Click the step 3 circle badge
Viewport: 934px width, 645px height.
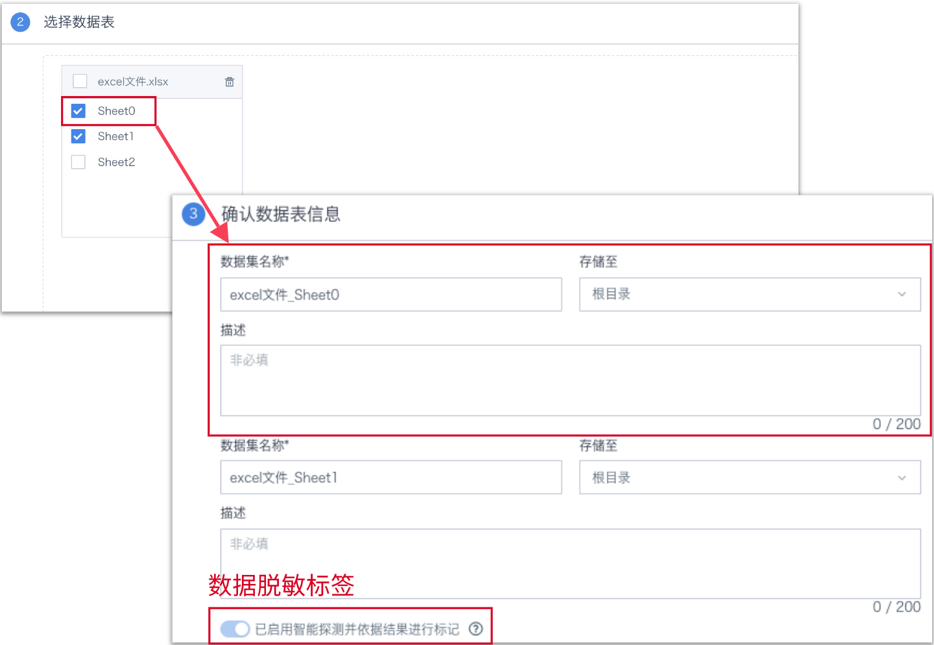pos(193,214)
